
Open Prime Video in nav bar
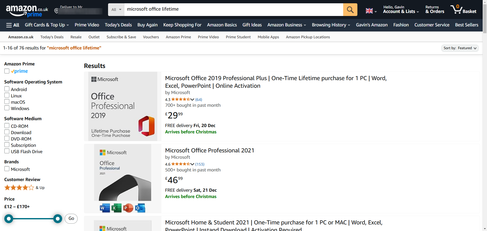(87, 25)
